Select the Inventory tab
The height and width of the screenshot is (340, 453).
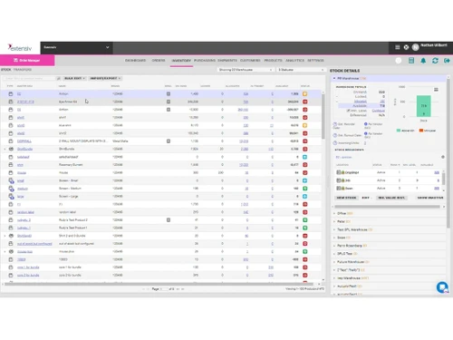point(181,61)
